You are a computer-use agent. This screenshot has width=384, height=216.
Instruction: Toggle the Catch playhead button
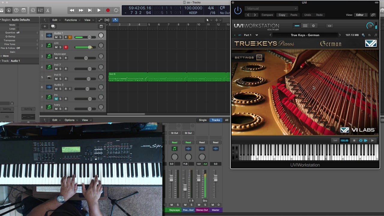coord(115,20)
